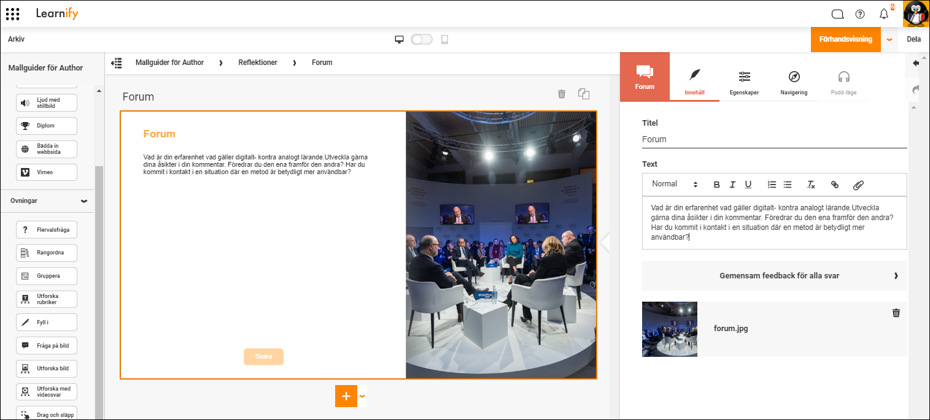Add Utforska rubriker exercise
Viewport: 930px width, 420px height.
coord(47,299)
